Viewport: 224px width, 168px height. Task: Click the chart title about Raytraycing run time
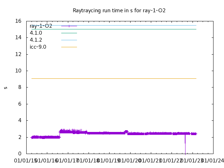[119, 10]
